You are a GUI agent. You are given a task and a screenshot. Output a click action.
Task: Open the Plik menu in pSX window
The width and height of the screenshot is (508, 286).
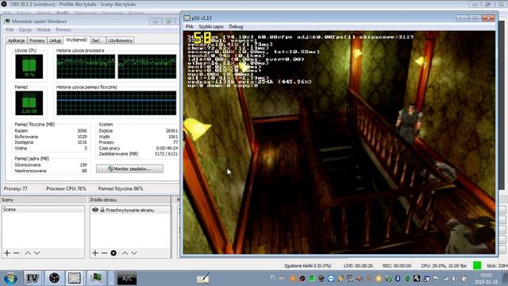coord(189,26)
